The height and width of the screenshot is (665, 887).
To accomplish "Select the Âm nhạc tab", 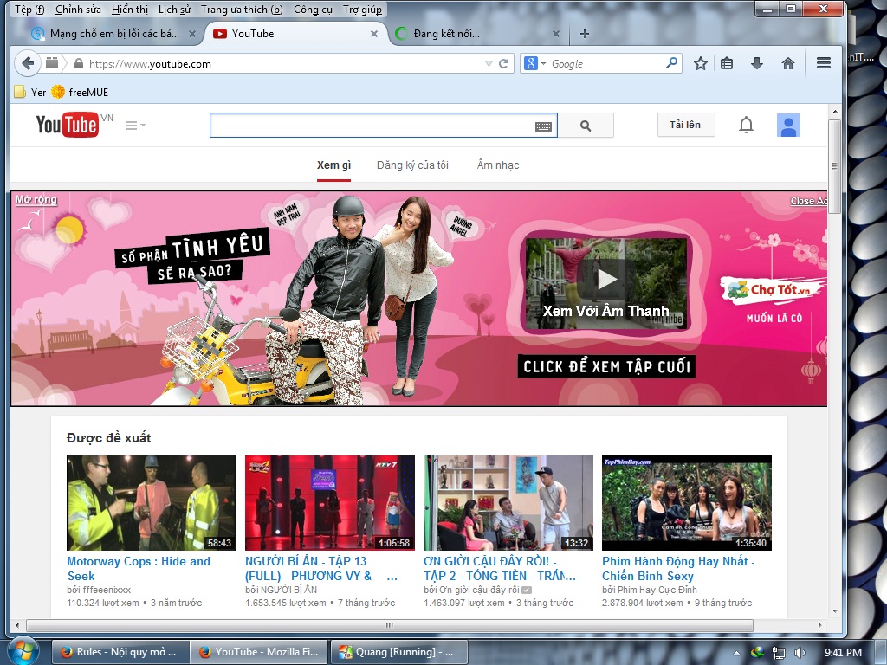I will (x=498, y=165).
